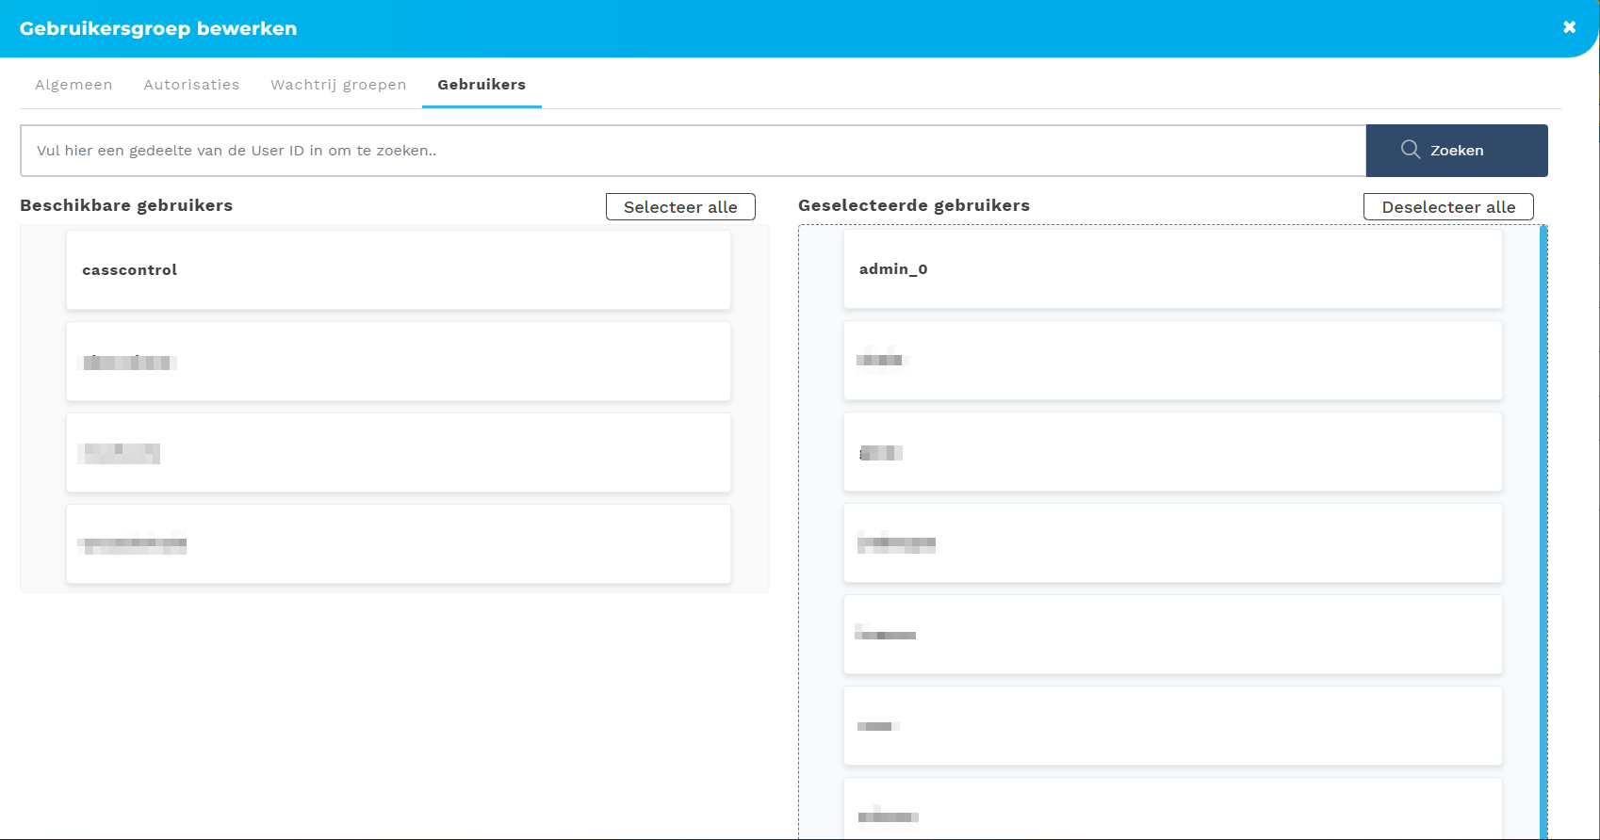This screenshot has width=1600, height=840.
Task: Go to the Wachtrij groepen tab
Action: point(338,85)
